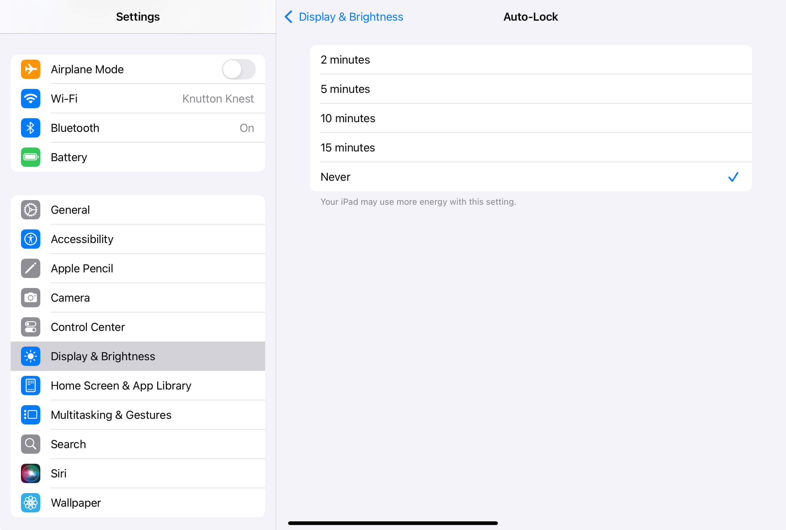Click the Camera icon in the sidebar
Image resolution: width=786 pixels, height=530 pixels.
(x=30, y=297)
